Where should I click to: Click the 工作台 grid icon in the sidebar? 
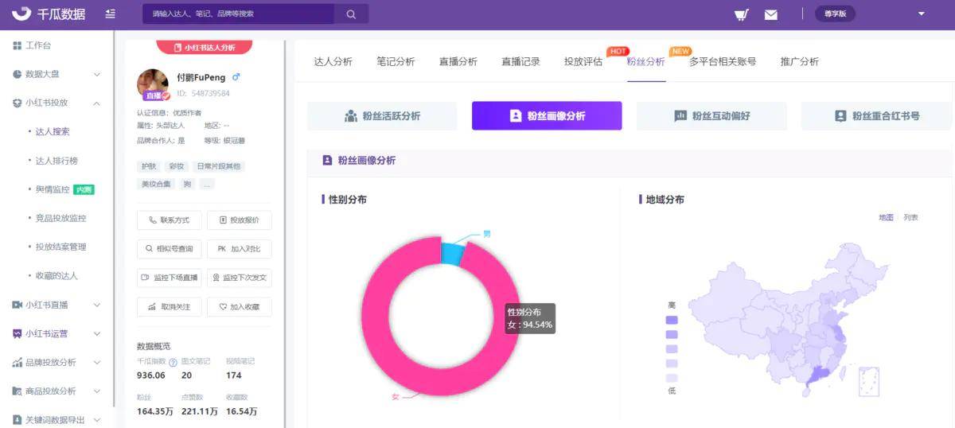[x=18, y=45]
